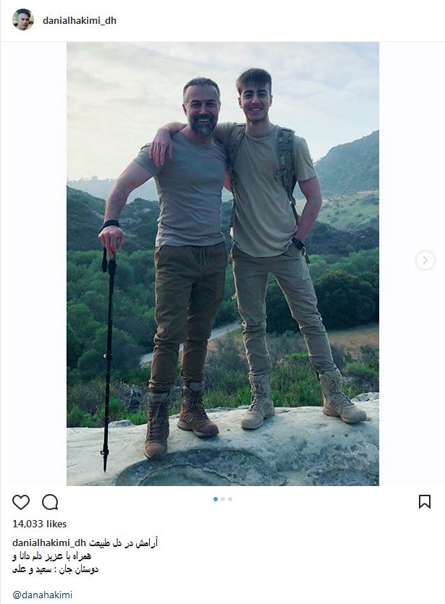This screenshot has width=445, height=604.
Task: Open comments via the speech bubble icon
Action: tap(50, 502)
